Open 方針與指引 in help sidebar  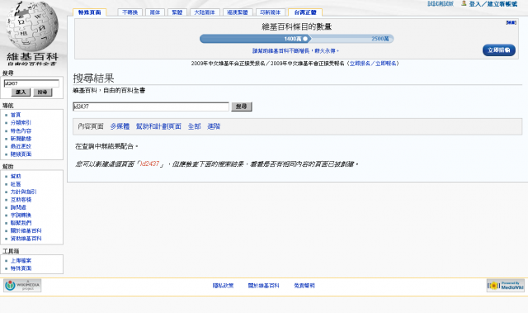pyautogui.click(x=23, y=192)
